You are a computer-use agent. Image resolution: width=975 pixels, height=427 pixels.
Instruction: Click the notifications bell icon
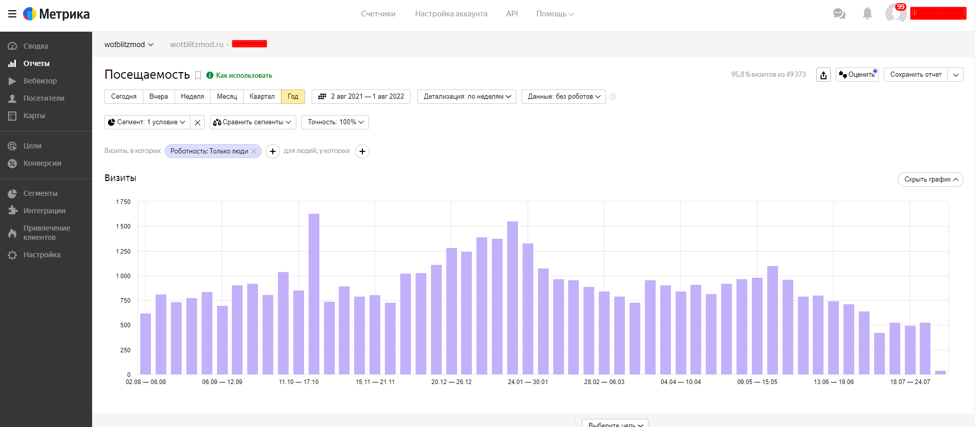pos(867,14)
